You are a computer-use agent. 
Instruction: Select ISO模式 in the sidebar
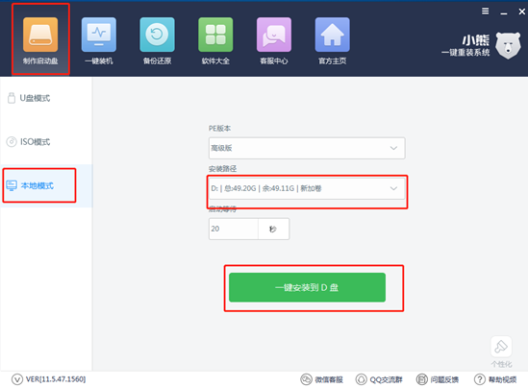46,142
